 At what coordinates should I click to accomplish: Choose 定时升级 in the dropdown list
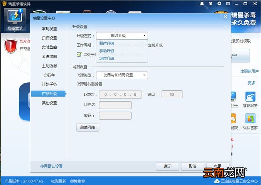107,58
